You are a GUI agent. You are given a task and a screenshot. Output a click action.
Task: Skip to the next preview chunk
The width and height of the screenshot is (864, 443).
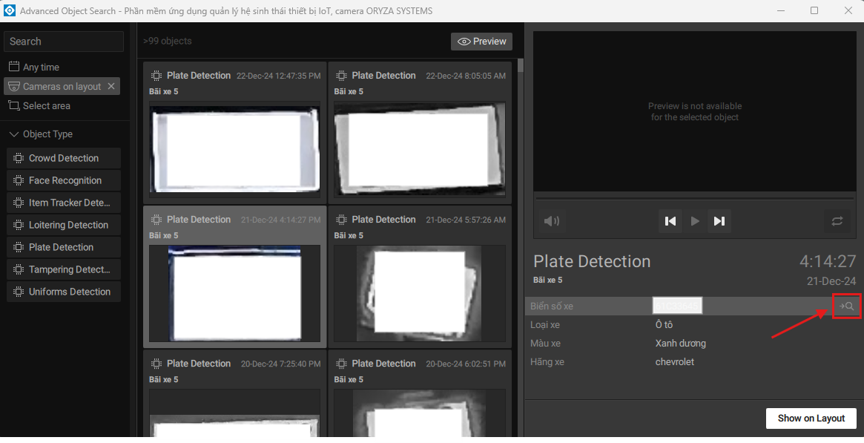[719, 221]
